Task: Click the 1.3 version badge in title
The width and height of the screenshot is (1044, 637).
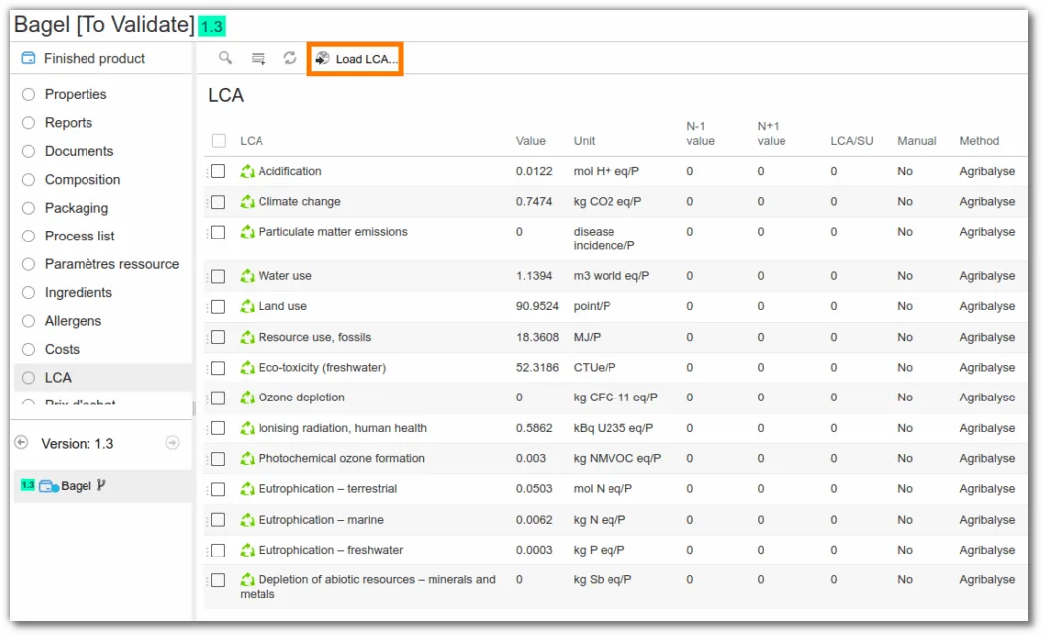Action: click(x=212, y=26)
